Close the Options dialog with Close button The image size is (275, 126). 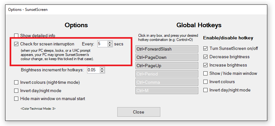click(139, 112)
